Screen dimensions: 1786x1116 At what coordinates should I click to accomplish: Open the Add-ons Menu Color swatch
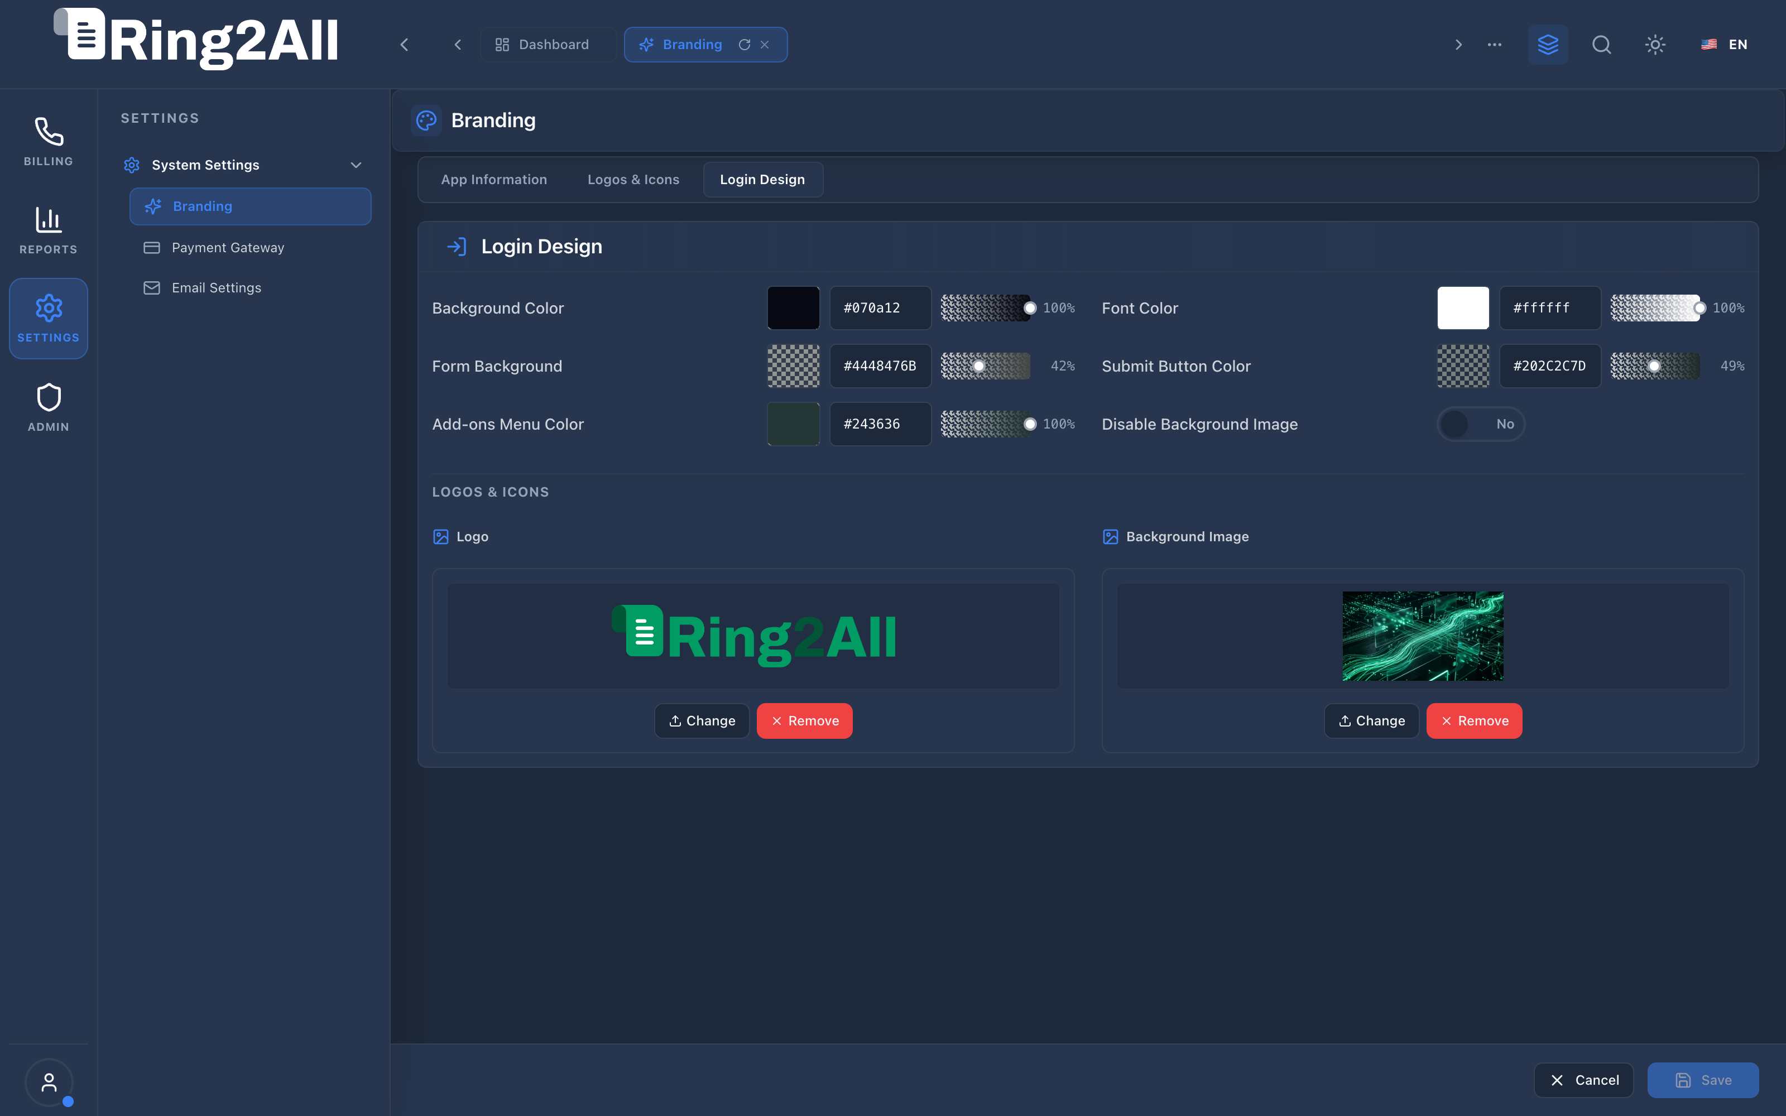coord(793,425)
